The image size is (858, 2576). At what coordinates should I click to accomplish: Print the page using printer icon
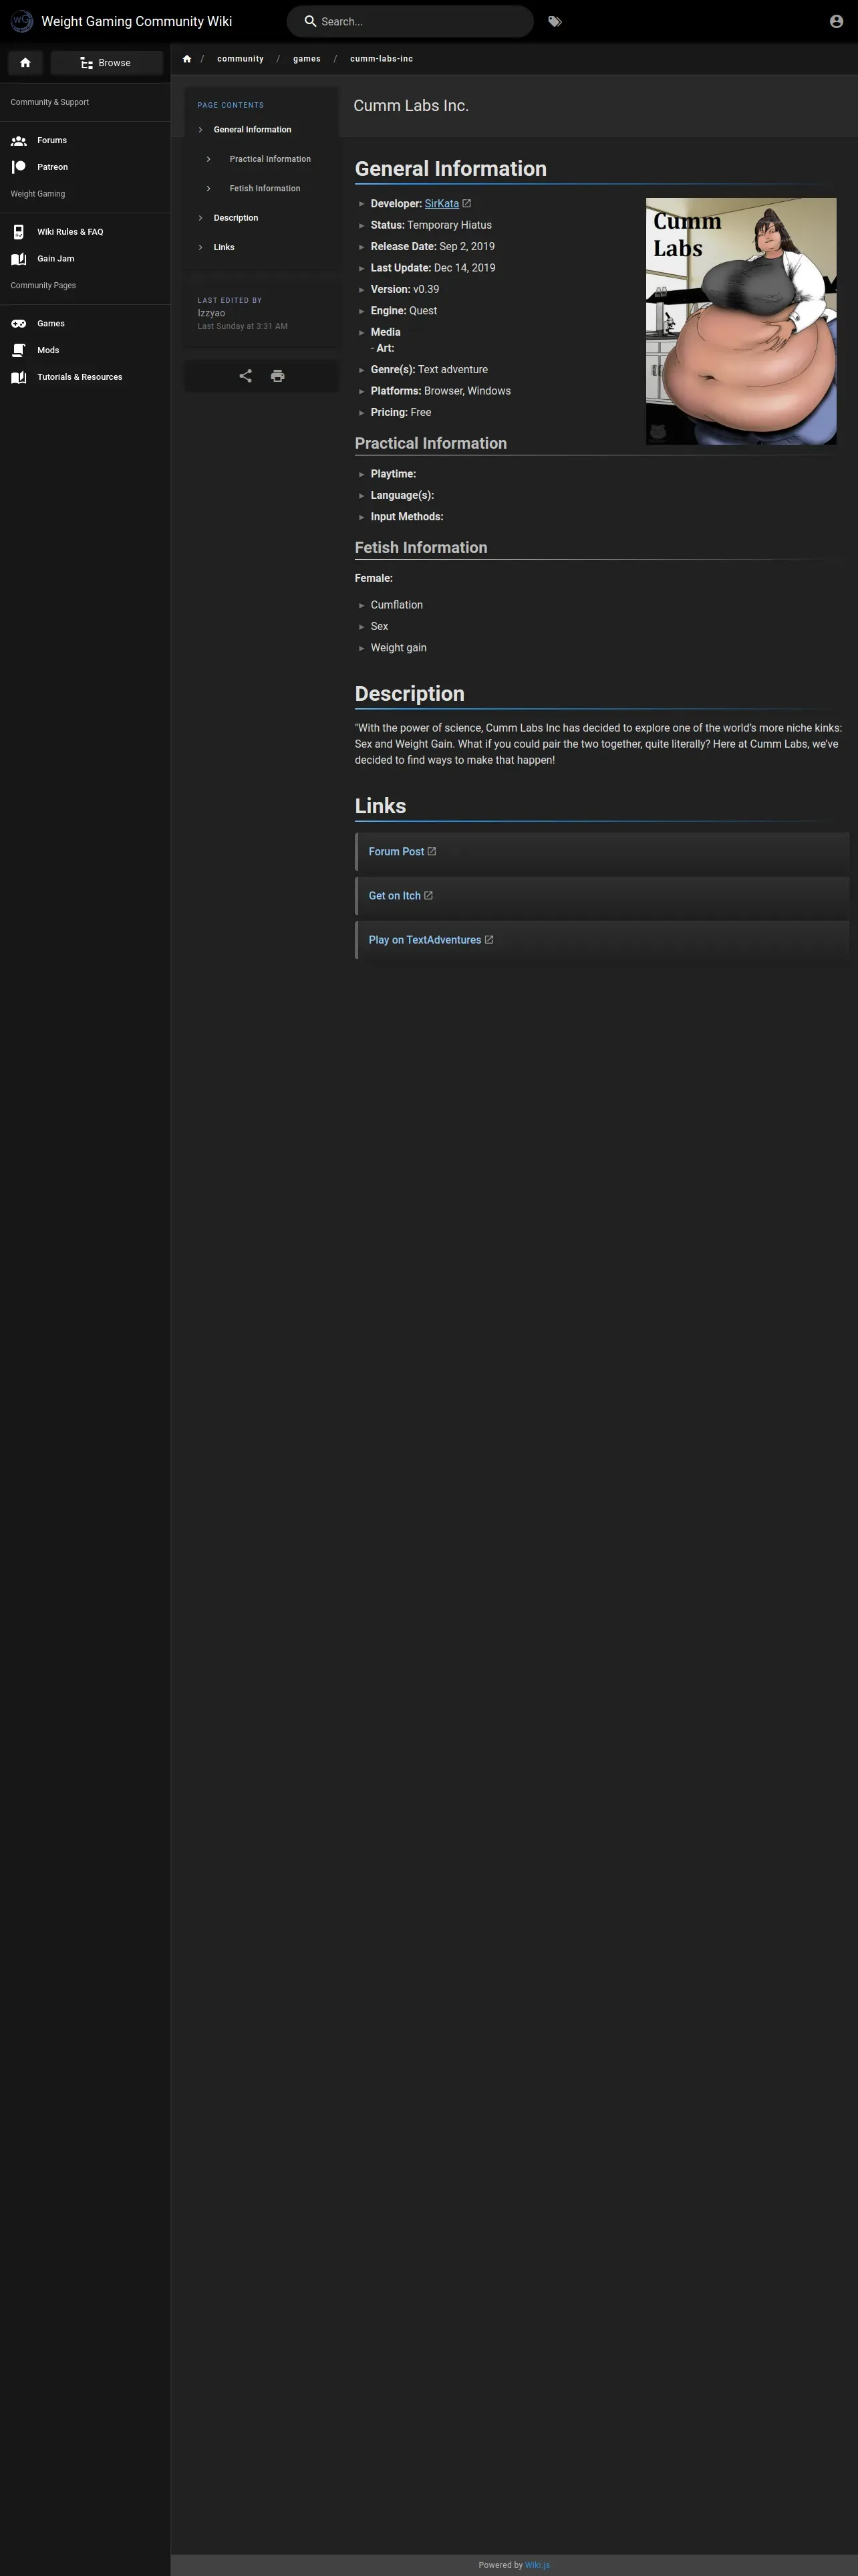click(x=278, y=376)
